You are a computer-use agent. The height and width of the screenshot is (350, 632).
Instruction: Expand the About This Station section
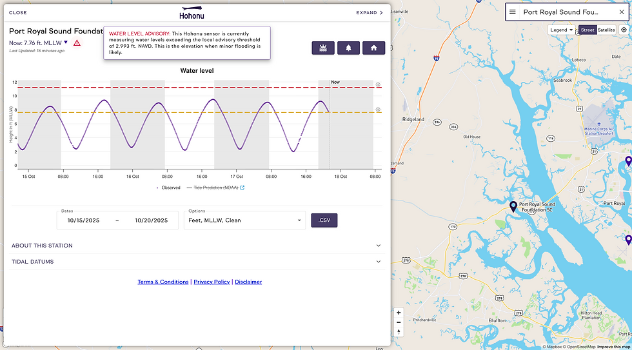coord(197,246)
